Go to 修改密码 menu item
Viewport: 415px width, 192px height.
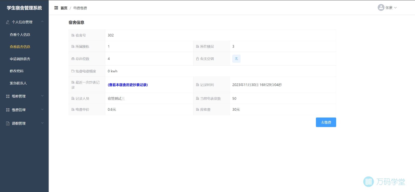[x=17, y=71]
